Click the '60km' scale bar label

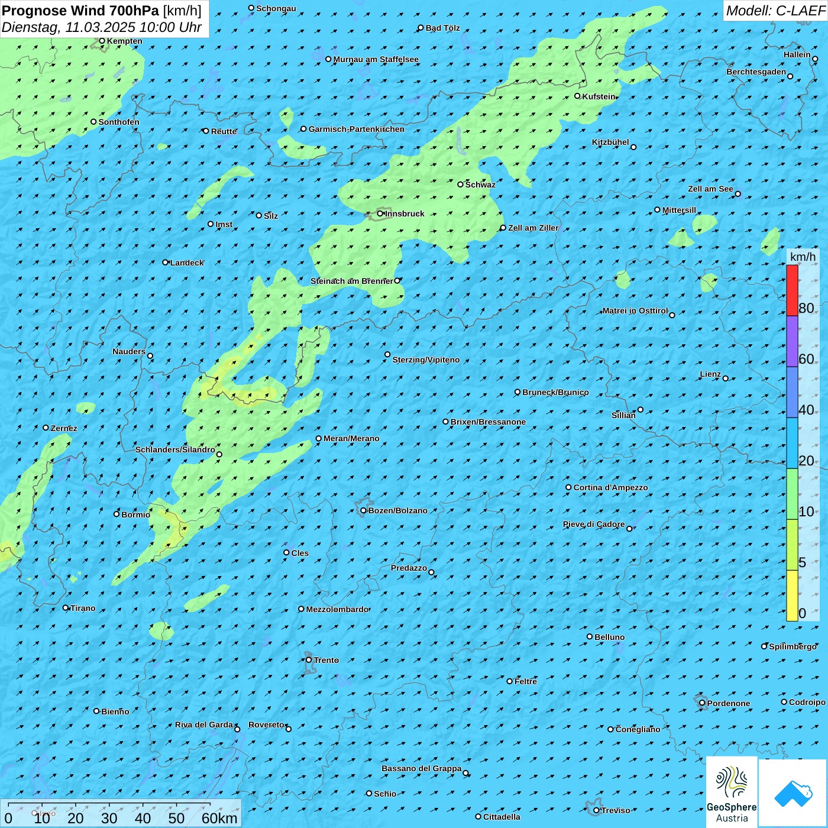pyautogui.click(x=219, y=818)
